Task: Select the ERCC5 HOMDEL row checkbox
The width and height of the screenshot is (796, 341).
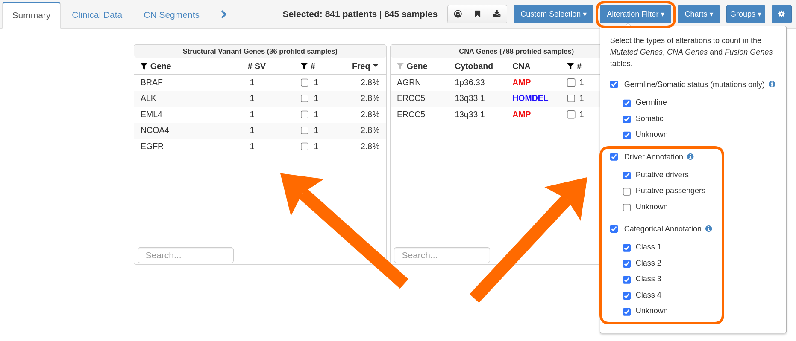Action: pos(571,98)
